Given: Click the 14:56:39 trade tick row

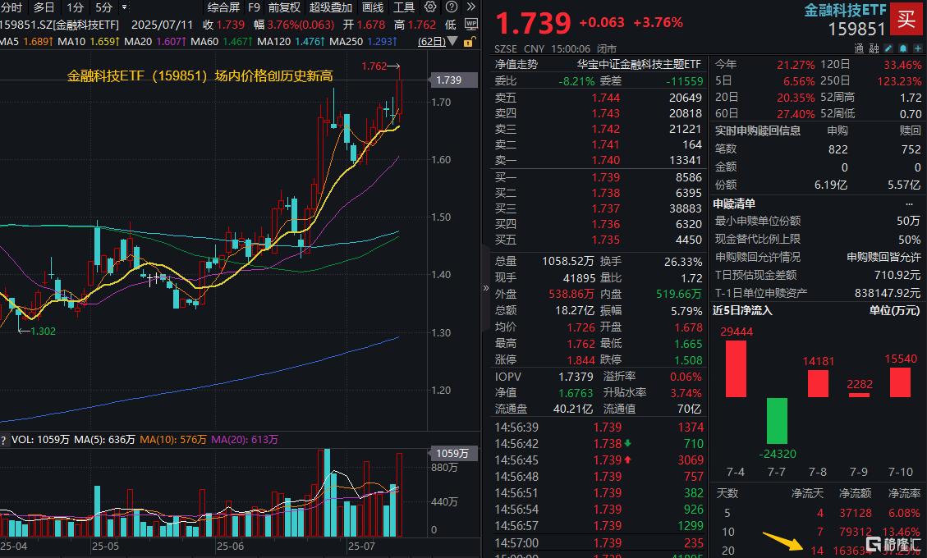Looking at the screenshot, I should 599,428.
